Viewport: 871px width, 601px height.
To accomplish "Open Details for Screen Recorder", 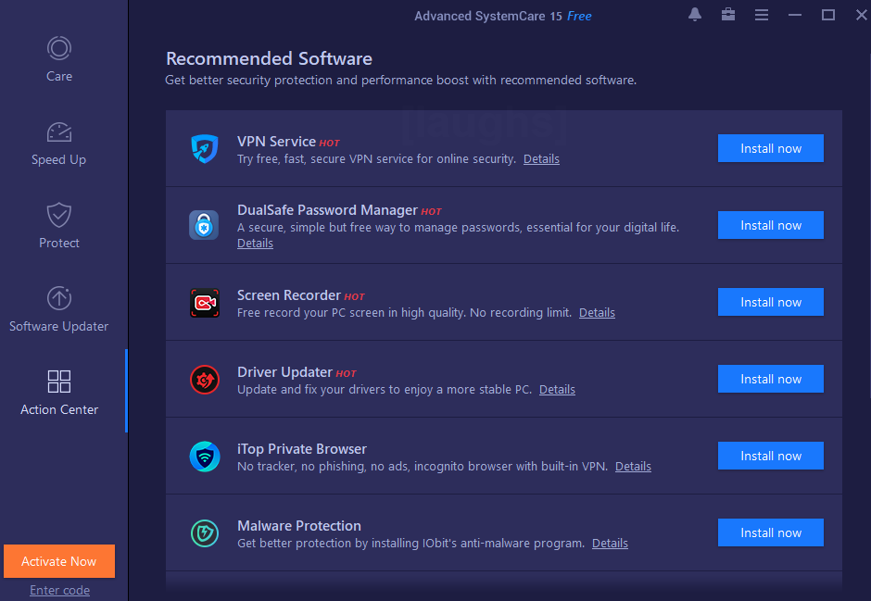I will (x=596, y=312).
